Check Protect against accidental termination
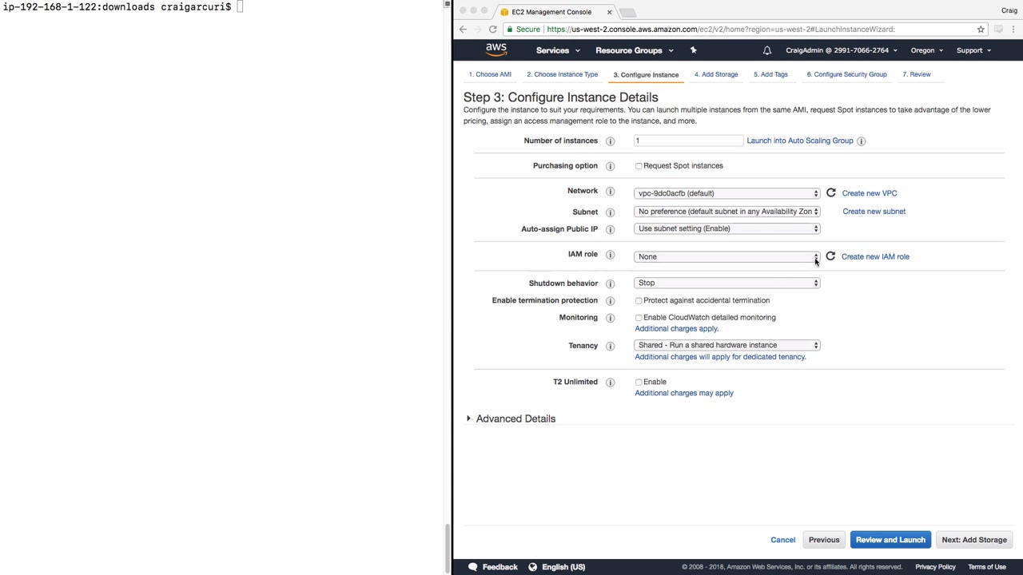The width and height of the screenshot is (1023, 575). click(639, 301)
